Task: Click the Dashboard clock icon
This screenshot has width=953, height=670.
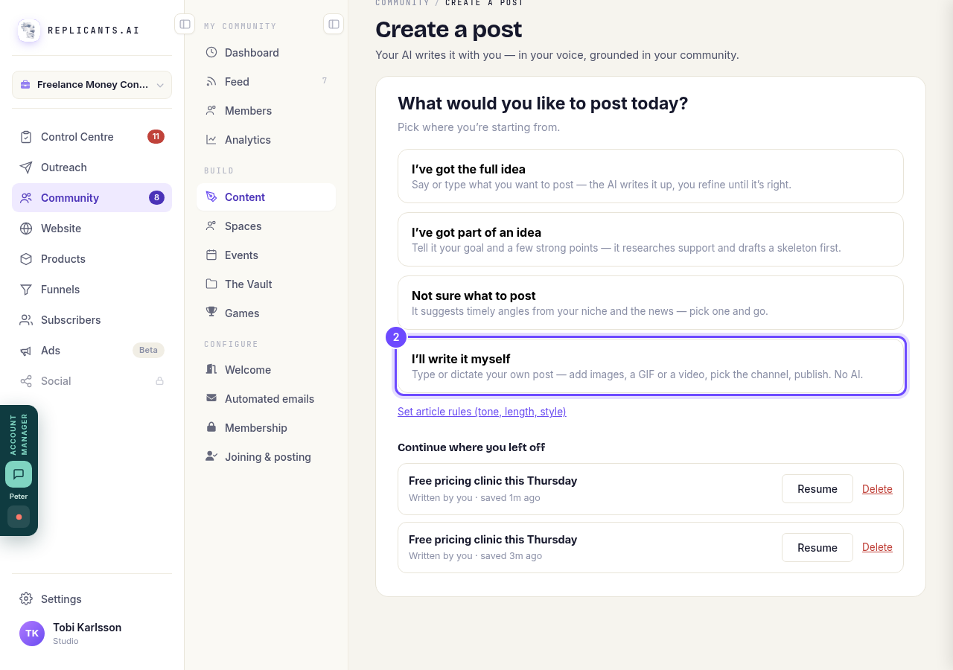Action: tap(211, 53)
